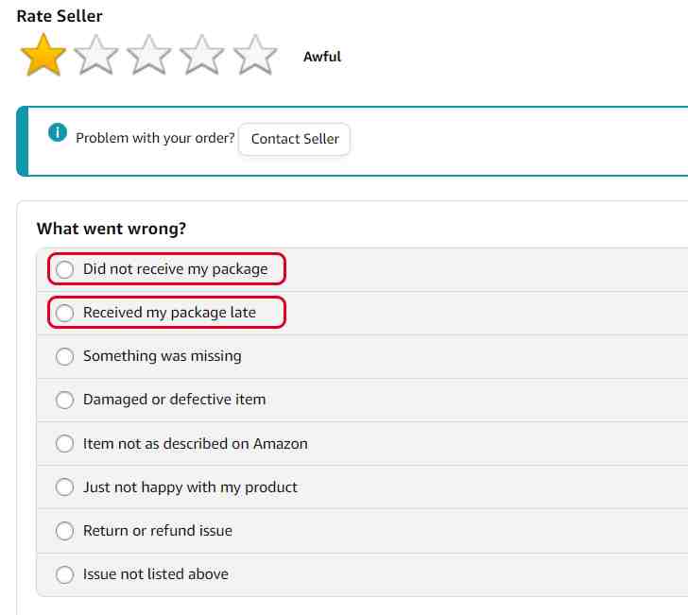This screenshot has height=615, width=688.
Task: Click the Contact Seller button
Action: (295, 139)
